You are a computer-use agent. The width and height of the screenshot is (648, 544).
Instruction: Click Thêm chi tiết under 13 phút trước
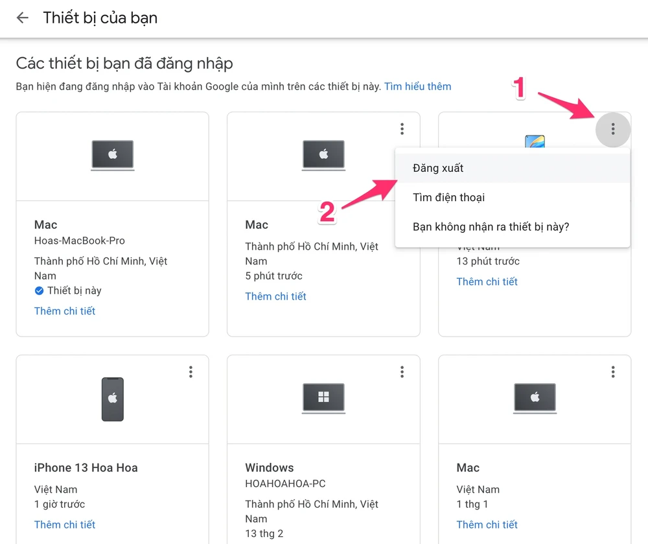pyautogui.click(x=487, y=281)
